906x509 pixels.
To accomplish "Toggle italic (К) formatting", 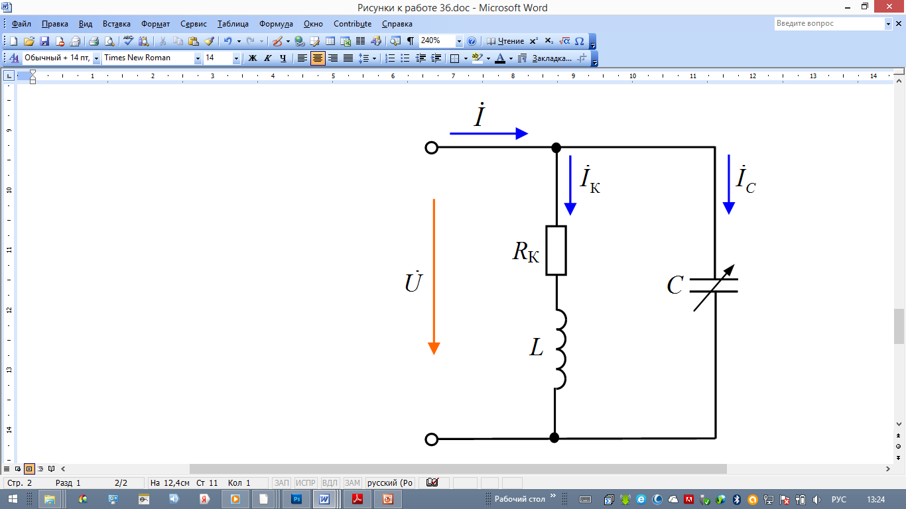I will pyautogui.click(x=267, y=58).
